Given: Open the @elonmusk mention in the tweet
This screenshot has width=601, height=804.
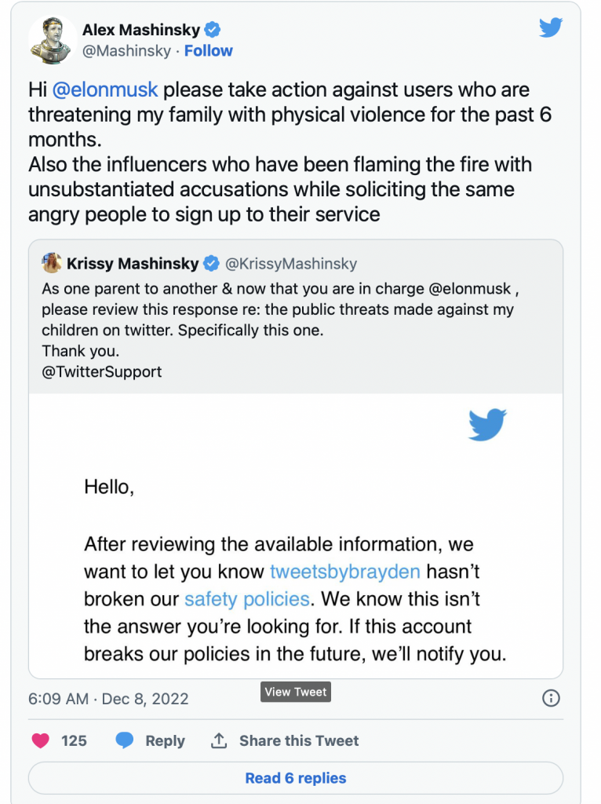Looking at the screenshot, I should point(105,90).
